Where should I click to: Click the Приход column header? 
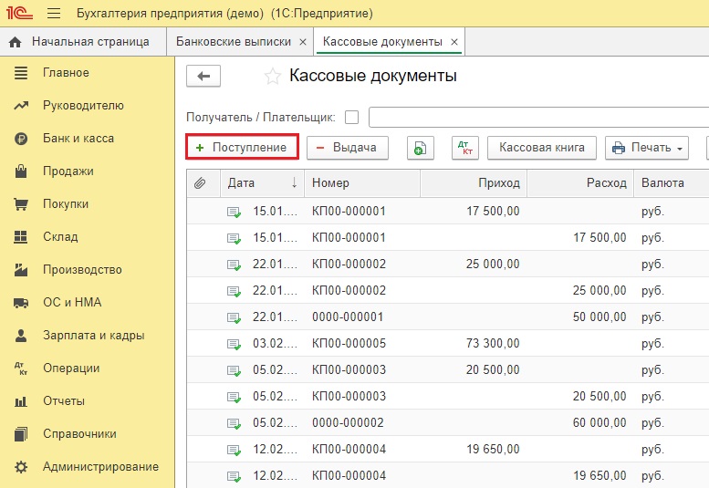(x=474, y=183)
